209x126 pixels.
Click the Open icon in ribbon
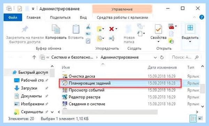(x=171, y=26)
